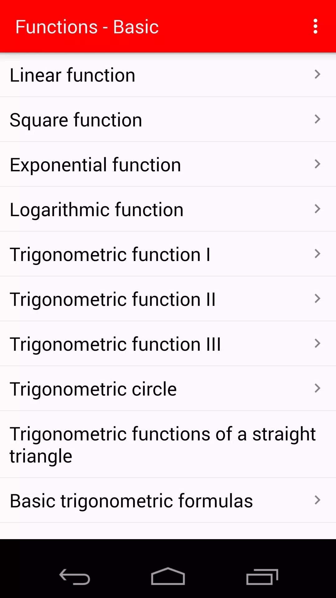Tap the chevron next to Square function

tap(317, 119)
